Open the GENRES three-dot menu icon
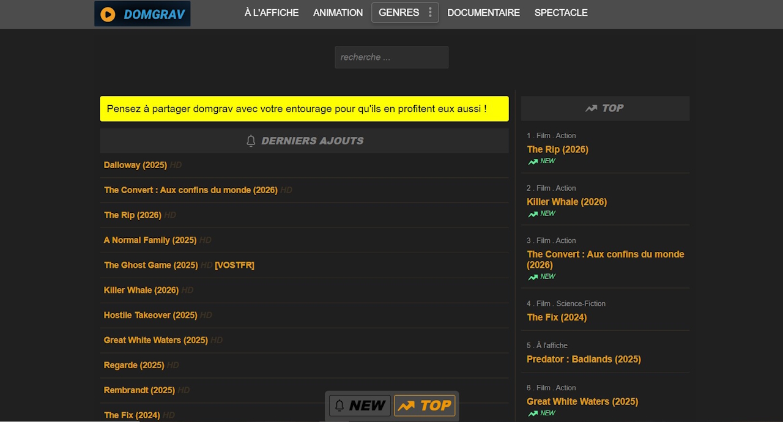783x422 pixels. pos(430,12)
